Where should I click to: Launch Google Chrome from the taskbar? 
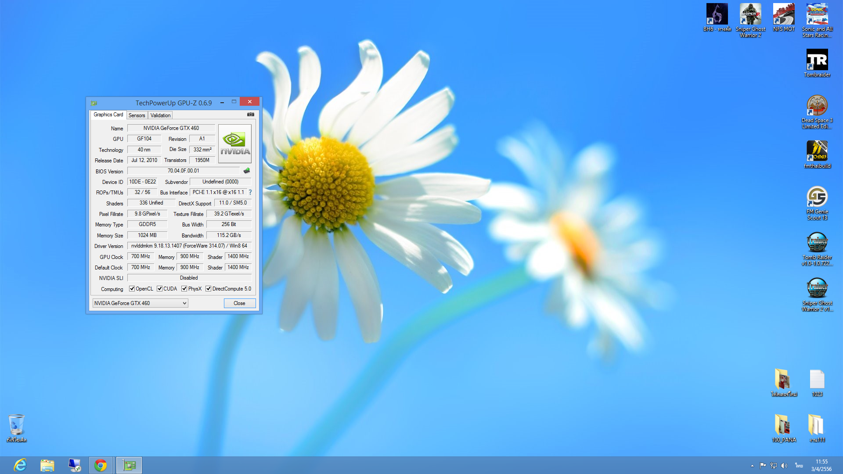pyautogui.click(x=101, y=465)
